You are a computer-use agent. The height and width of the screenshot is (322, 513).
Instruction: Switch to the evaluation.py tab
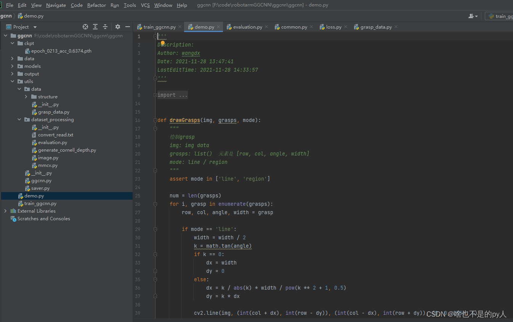pos(247,27)
